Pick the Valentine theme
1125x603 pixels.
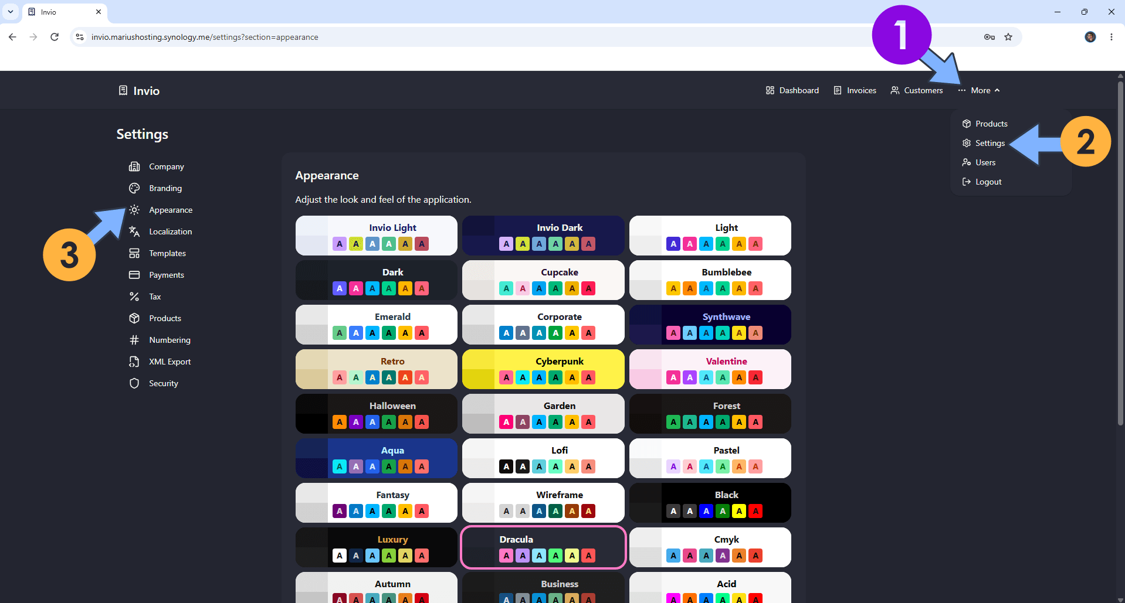tap(710, 369)
